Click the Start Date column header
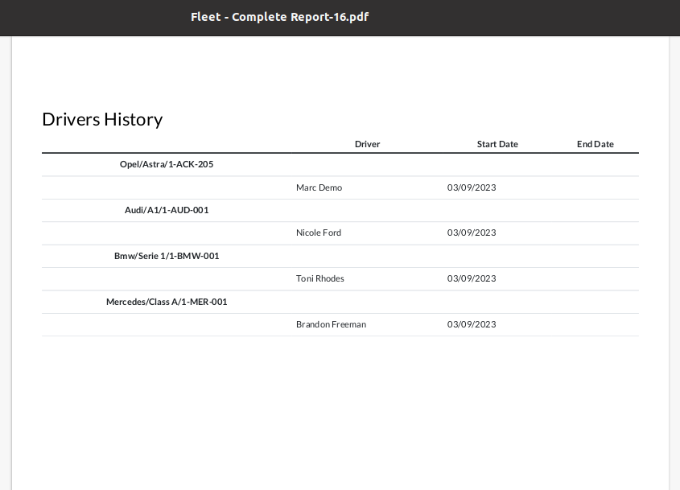 [497, 144]
